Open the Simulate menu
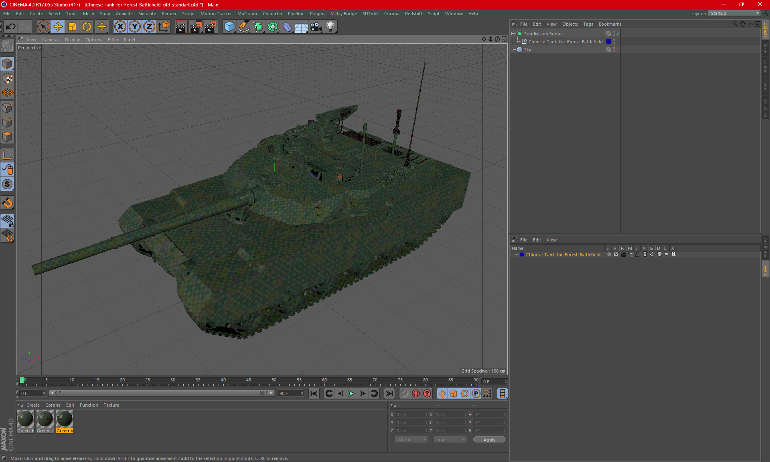The image size is (770, 462). coord(147,14)
